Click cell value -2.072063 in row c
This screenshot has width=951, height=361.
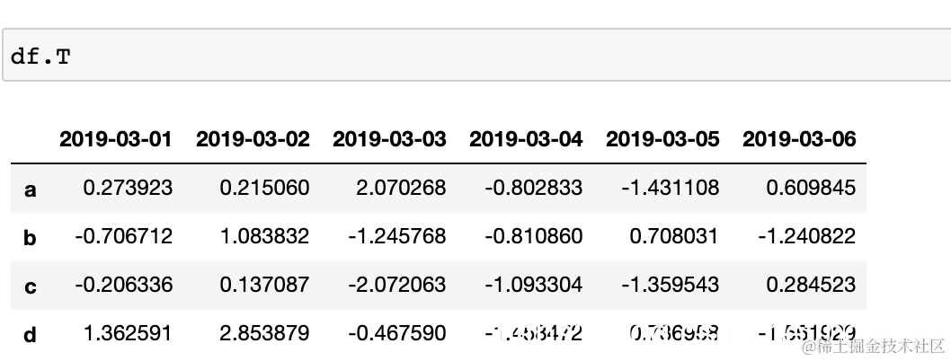[397, 285]
